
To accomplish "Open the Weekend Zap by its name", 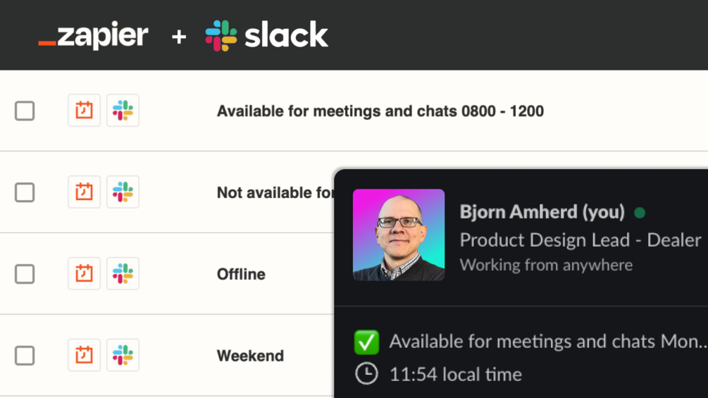I will (250, 356).
